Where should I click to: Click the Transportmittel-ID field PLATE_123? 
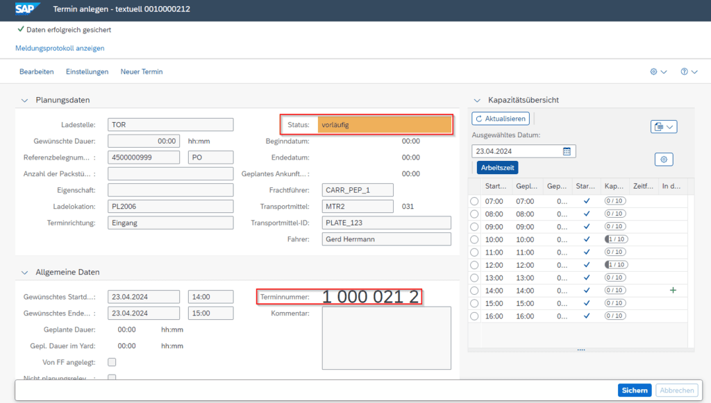click(x=386, y=223)
